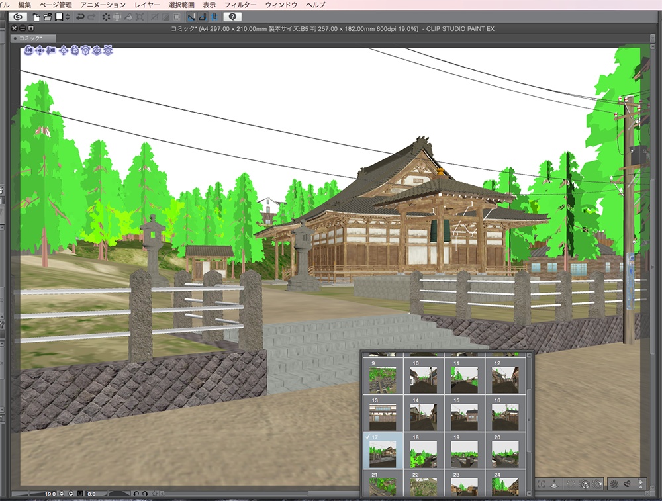This screenshot has height=501, width=662.
Task: Click the snap-to-ground icon in the bottom toolbar
Action: coord(554,484)
